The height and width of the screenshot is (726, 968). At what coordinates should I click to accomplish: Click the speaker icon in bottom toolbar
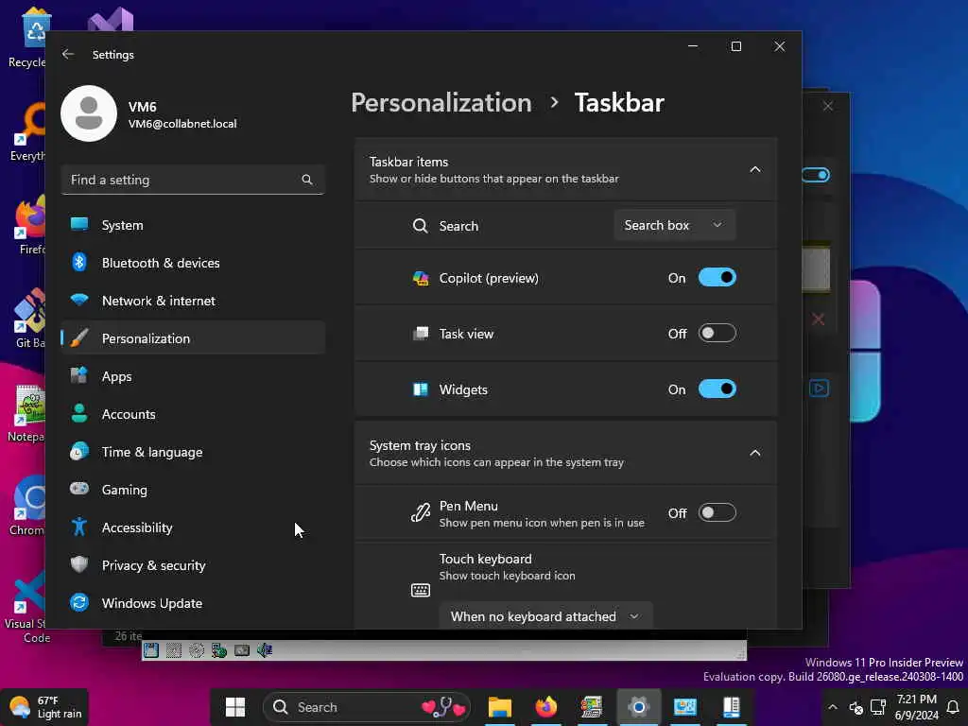[x=265, y=650]
